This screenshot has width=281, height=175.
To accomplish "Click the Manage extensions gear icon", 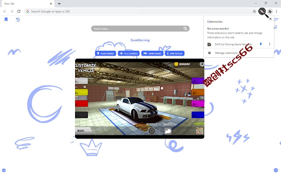I will (x=209, y=53).
